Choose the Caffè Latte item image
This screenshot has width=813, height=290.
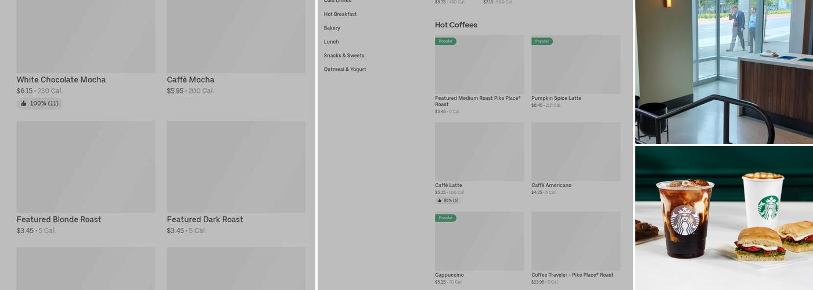pos(479,151)
